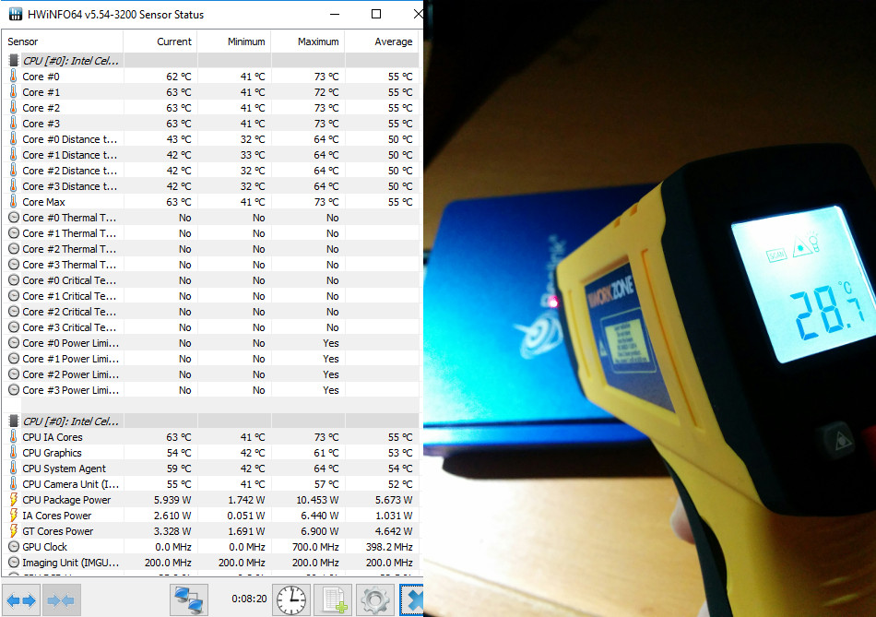This screenshot has height=617, width=876.
Task: Click the Core #1 thermometer icon
Action: click(14, 91)
